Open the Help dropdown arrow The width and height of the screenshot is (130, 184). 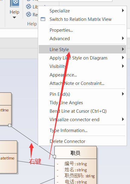coord(14,18)
